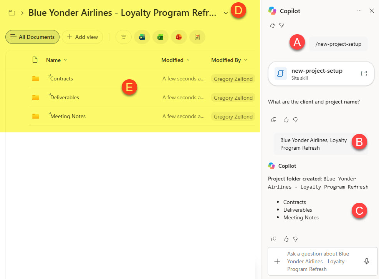Image resolution: width=379 pixels, height=279 pixels.
Task: Open the Meeting Notes folder
Action: click(68, 117)
